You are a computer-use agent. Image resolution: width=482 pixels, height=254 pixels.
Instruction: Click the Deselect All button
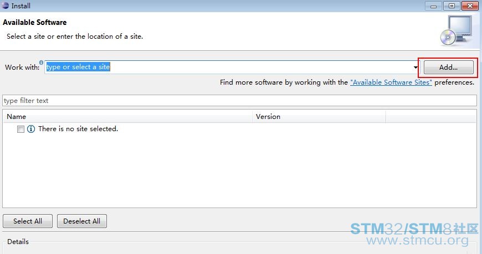click(82, 221)
